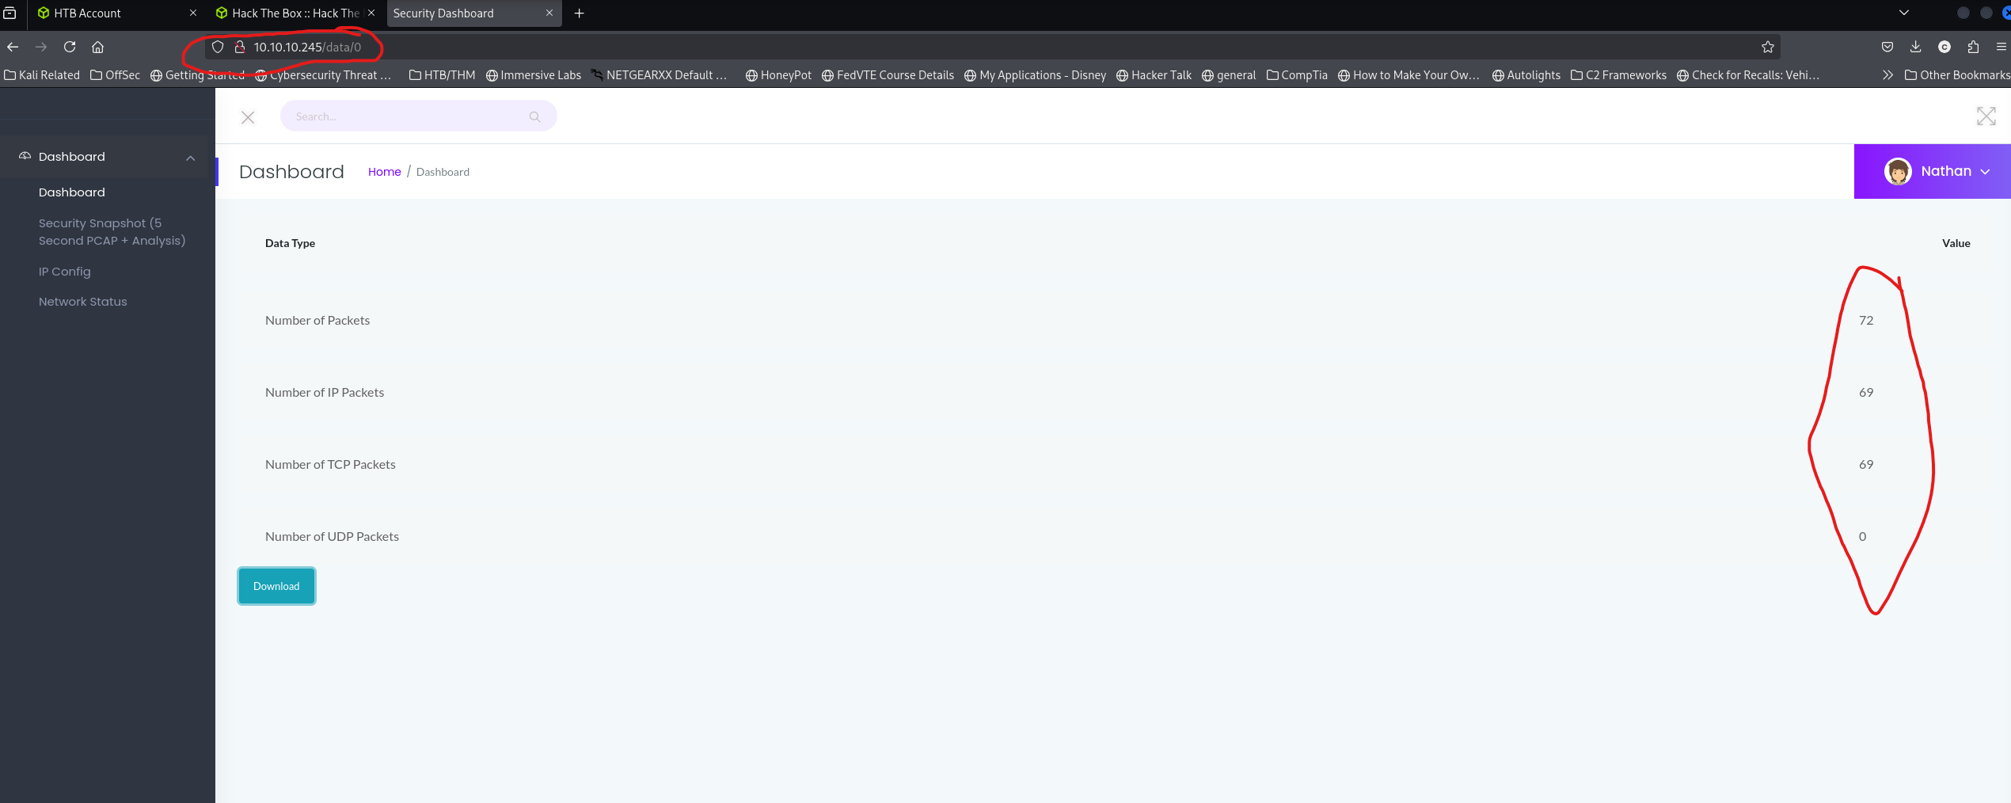Open the OffSec bookmarks folder
Viewport: 2011px width, 803px height.
pos(115,75)
